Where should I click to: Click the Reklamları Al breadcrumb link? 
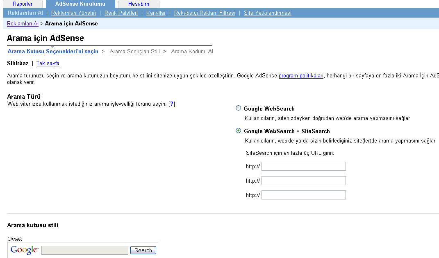coord(23,23)
